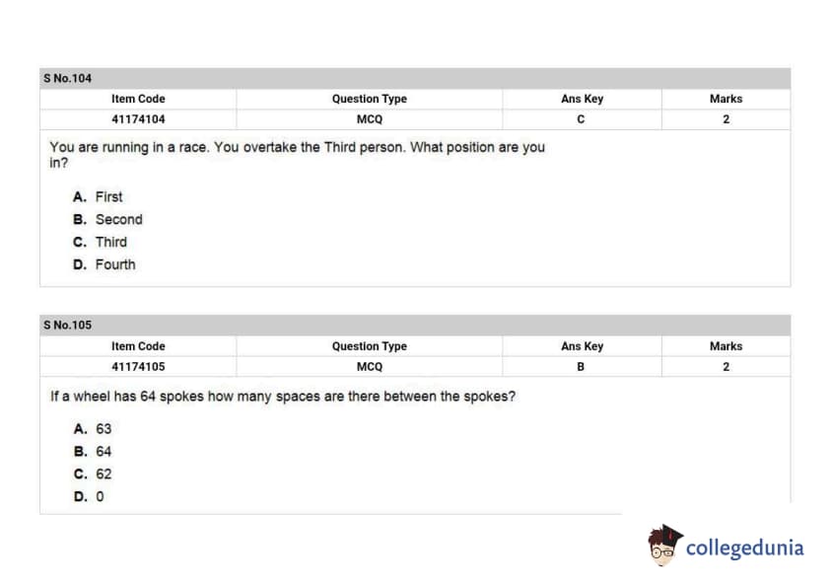830x587 pixels.
Task: Click 'Marks' column header in S No.105
Action: (x=726, y=346)
